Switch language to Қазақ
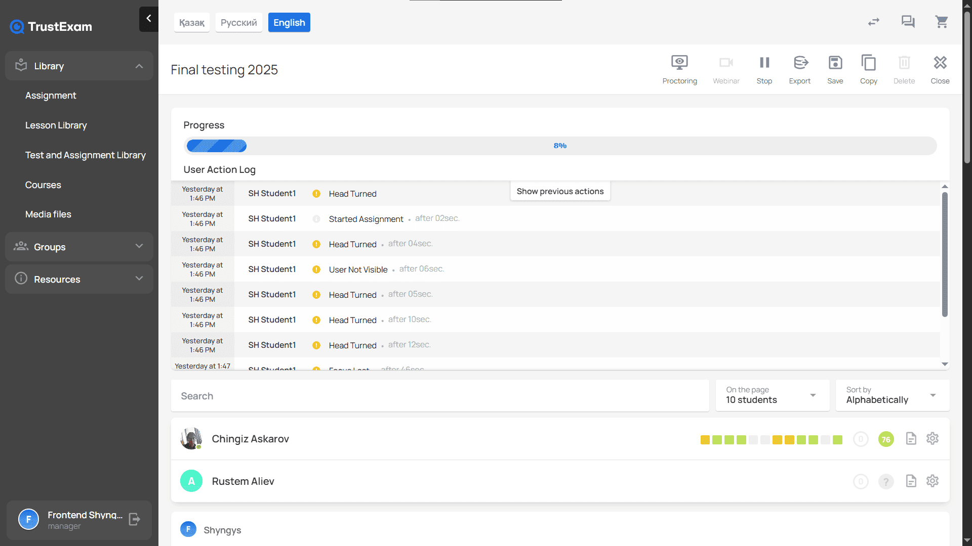The image size is (972, 546). (192, 23)
